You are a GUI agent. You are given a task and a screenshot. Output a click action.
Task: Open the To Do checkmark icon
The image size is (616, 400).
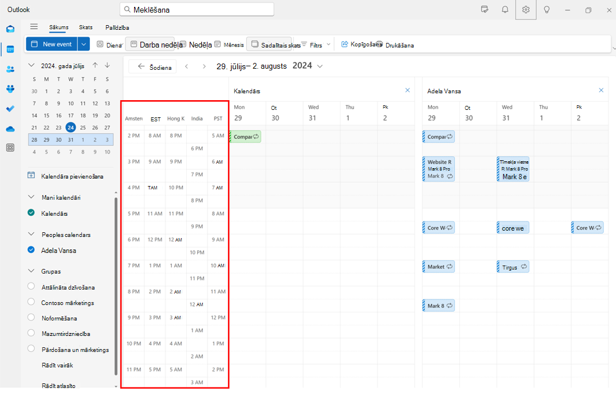pos(10,109)
